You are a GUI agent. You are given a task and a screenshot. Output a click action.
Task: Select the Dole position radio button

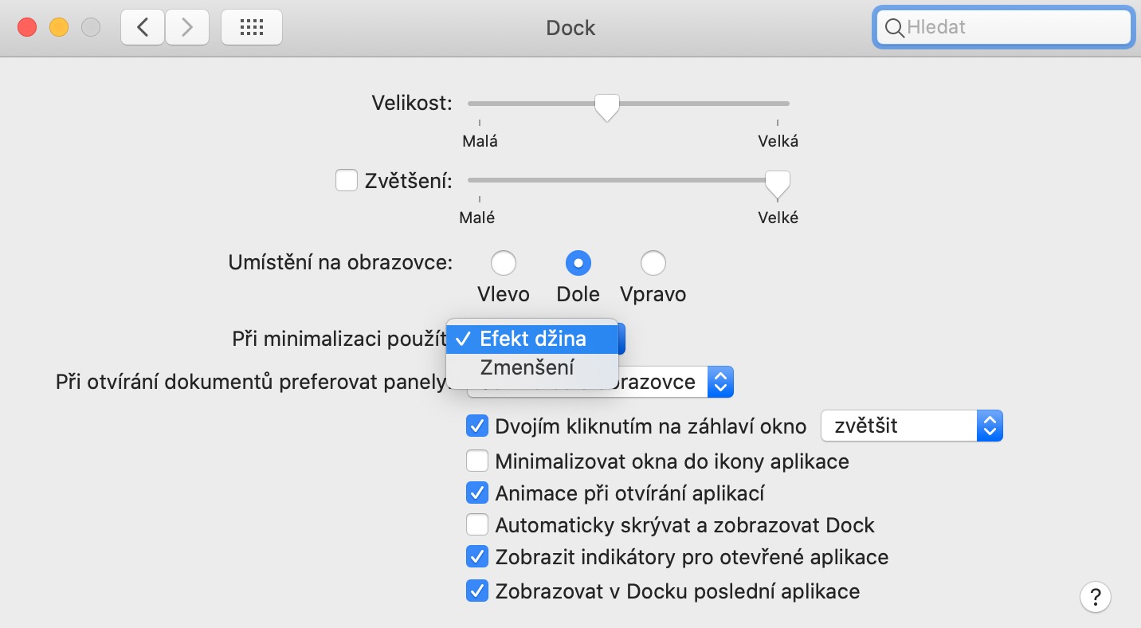click(578, 263)
